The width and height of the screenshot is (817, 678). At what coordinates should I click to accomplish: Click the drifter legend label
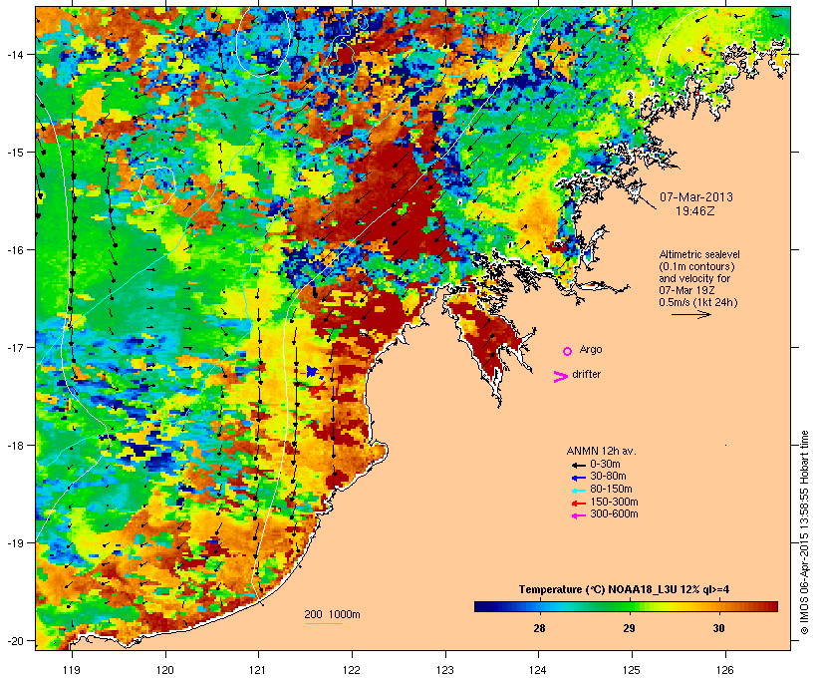tap(586, 374)
